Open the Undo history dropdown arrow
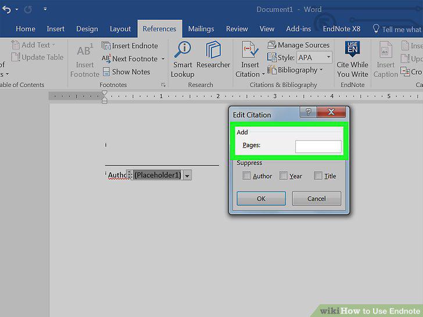423x317 pixels. 17,10
